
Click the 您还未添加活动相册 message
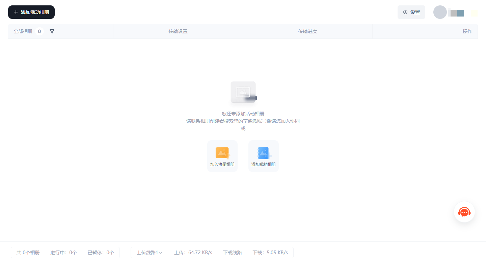(243, 114)
